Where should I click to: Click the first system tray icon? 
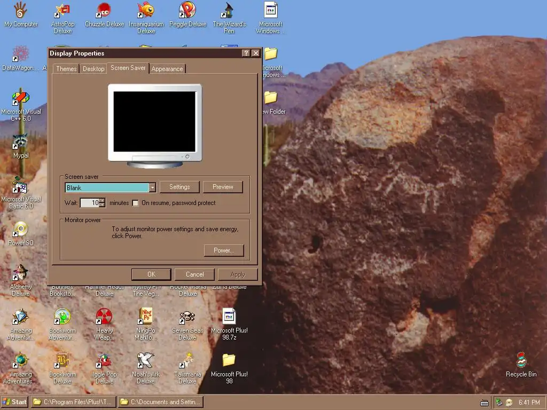tap(499, 403)
